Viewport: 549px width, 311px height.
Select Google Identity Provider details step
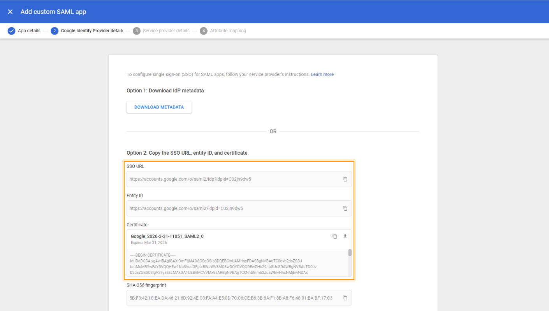point(92,31)
